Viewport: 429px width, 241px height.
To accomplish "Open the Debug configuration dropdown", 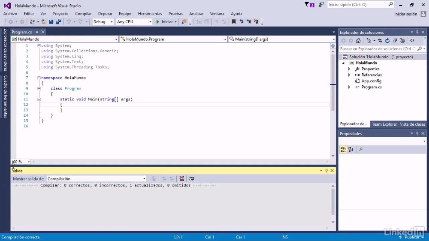I will tap(103, 21).
